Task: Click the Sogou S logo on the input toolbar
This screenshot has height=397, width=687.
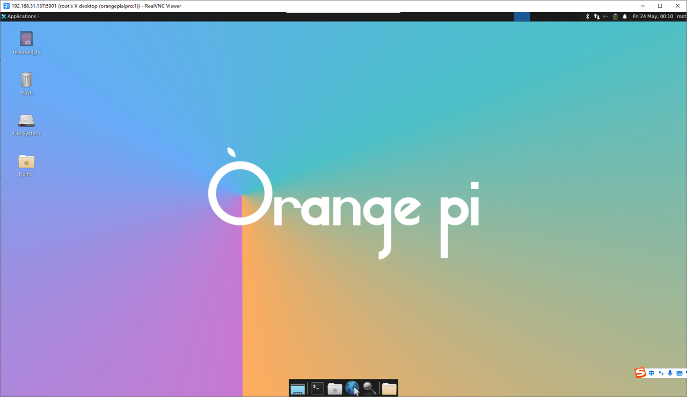Action: pyautogui.click(x=640, y=373)
